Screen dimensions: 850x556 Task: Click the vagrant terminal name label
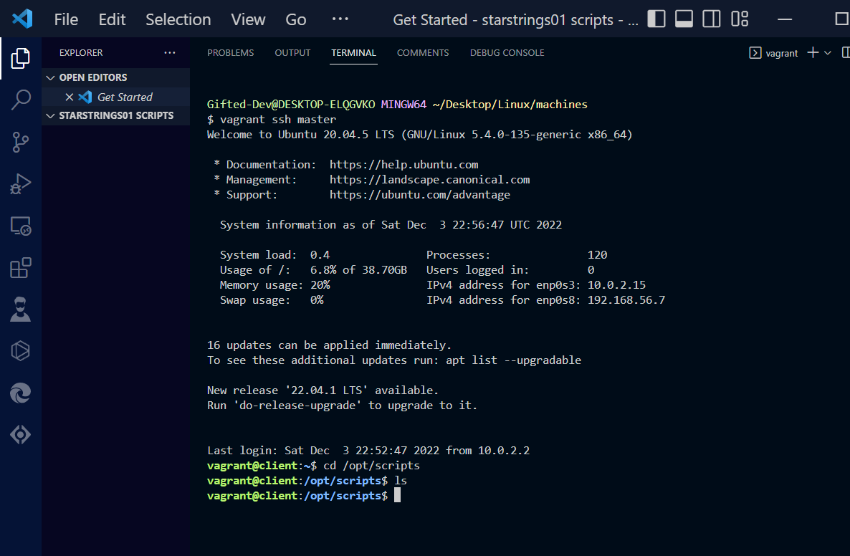(782, 53)
